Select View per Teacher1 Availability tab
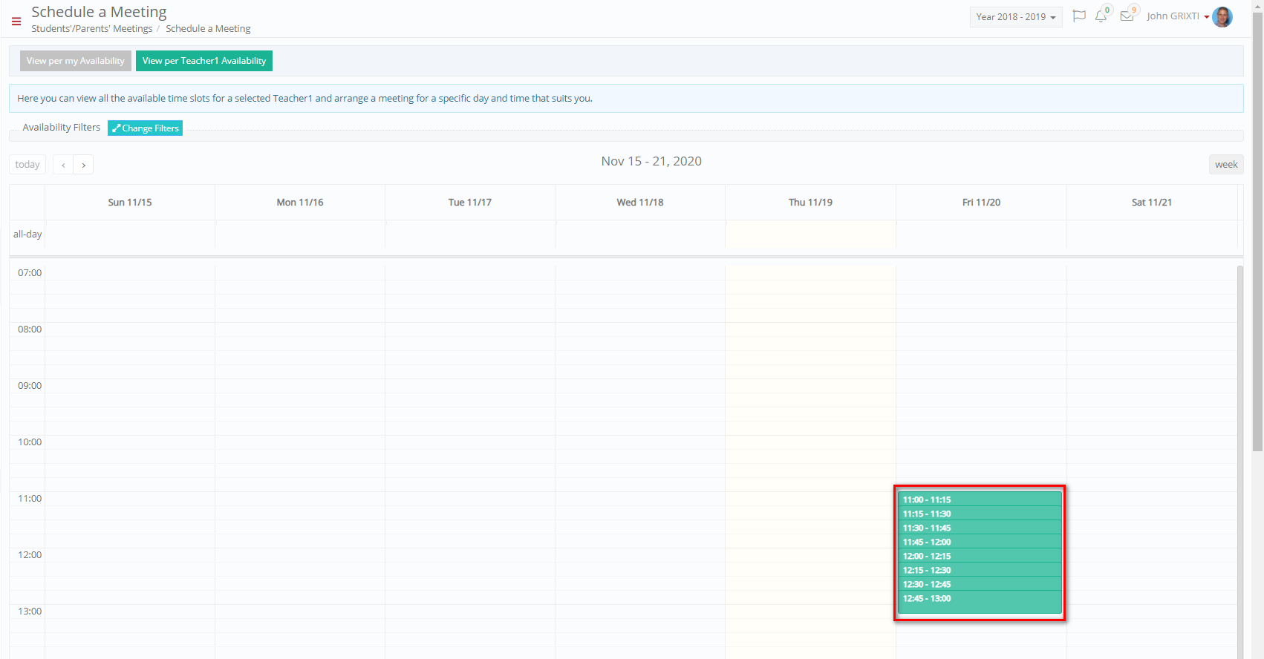Viewport: 1264px width, 659px height. 204,61
